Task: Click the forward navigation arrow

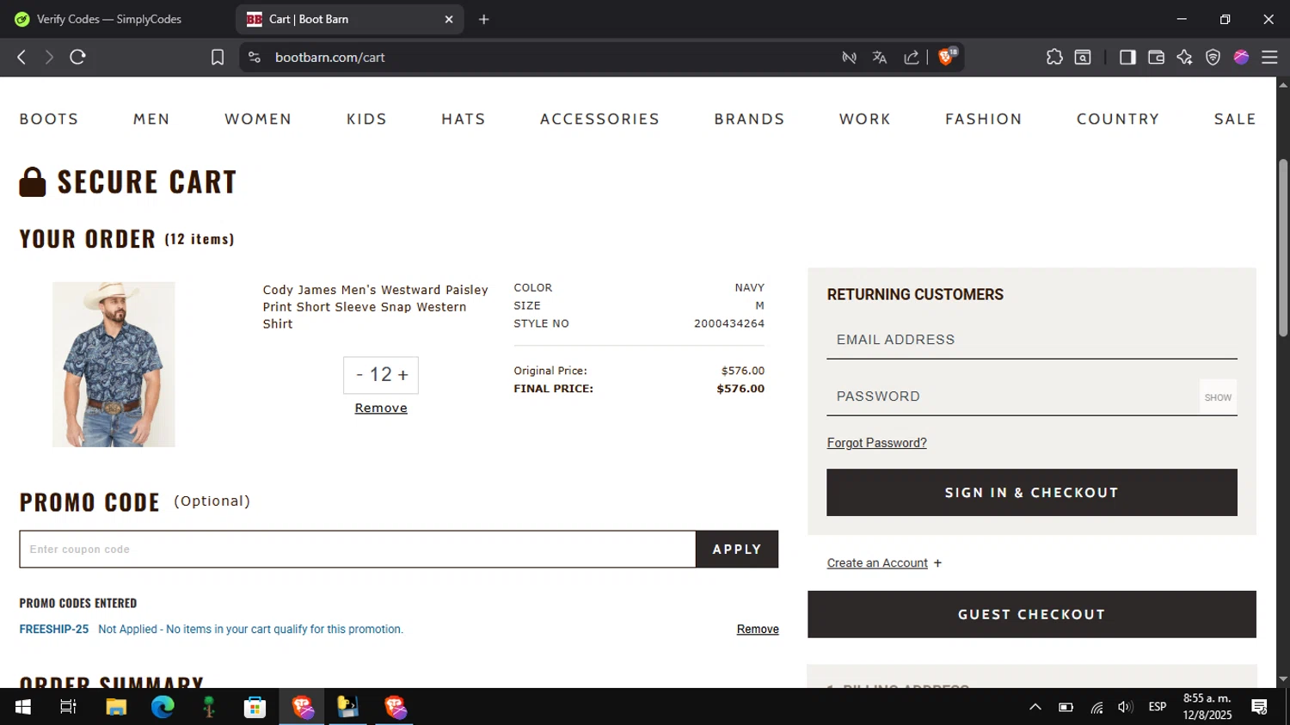Action: point(49,57)
